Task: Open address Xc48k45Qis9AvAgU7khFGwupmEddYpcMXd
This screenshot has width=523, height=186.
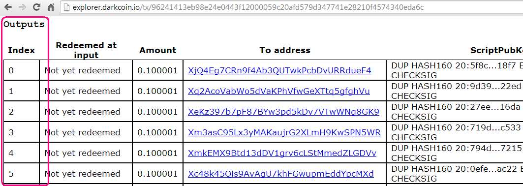Action: [x=281, y=174]
